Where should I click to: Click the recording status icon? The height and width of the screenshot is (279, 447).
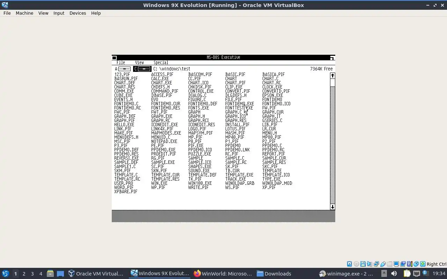[403, 264]
